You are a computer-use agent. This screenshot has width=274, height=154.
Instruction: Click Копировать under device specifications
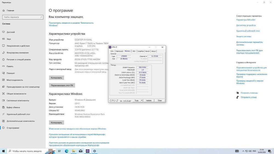click(x=56, y=78)
